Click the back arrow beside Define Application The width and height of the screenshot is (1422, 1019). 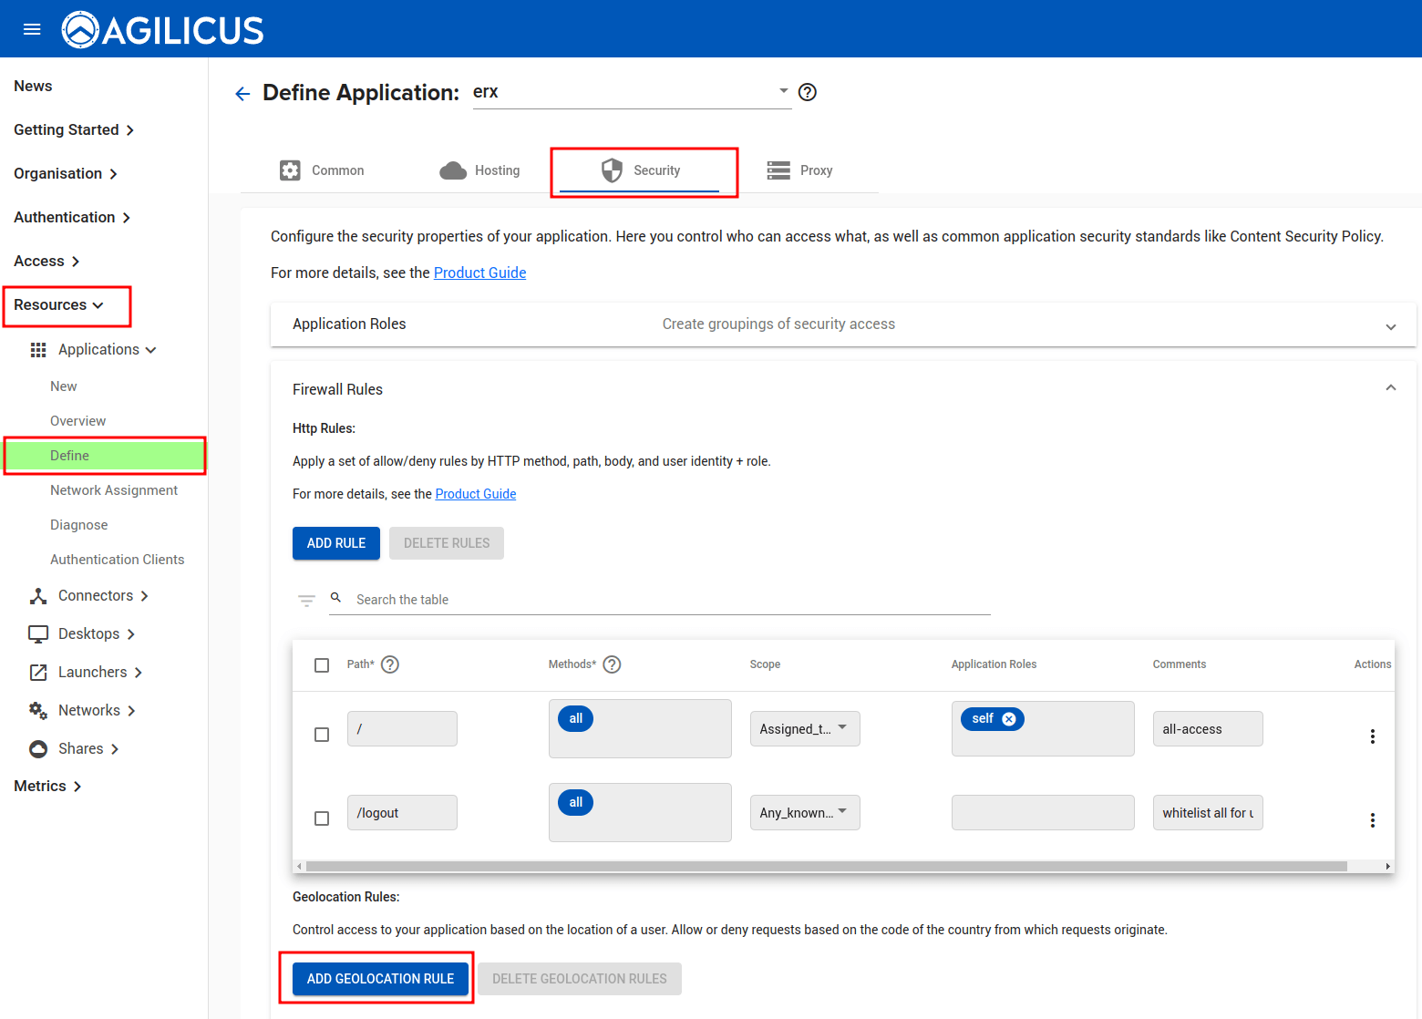click(242, 94)
